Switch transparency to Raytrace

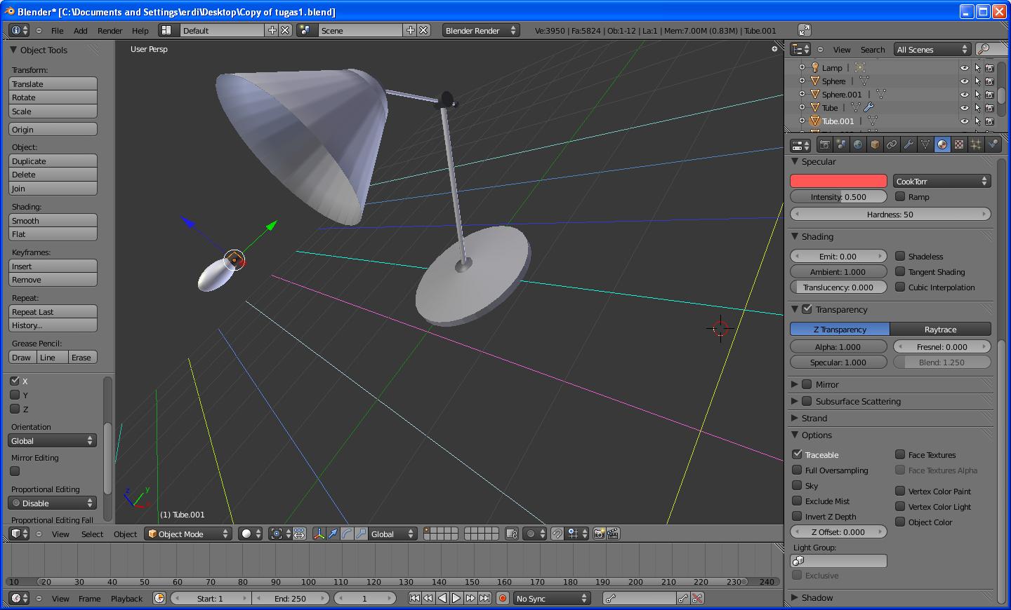point(940,330)
